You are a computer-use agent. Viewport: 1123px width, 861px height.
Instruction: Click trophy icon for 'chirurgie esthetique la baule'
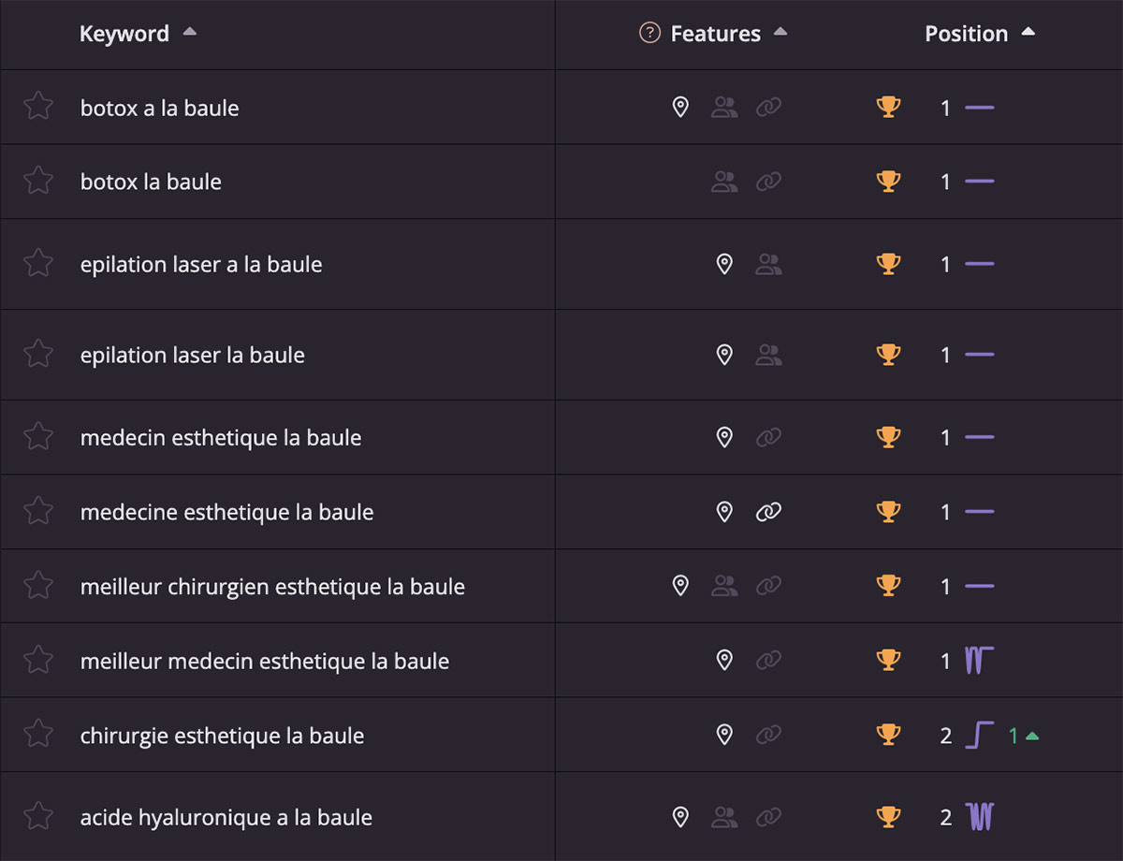tap(888, 735)
